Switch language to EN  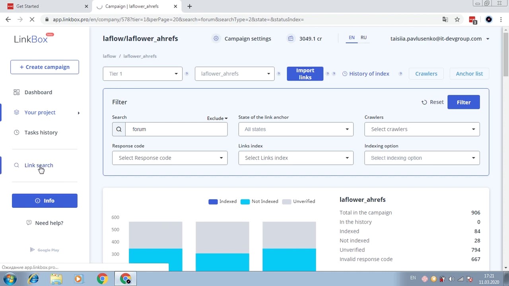(352, 37)
